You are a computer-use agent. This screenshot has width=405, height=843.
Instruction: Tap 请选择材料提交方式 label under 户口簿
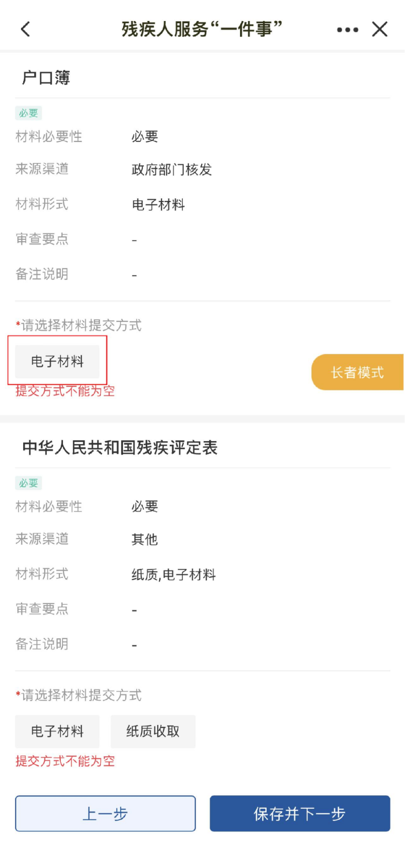(81, 325)
